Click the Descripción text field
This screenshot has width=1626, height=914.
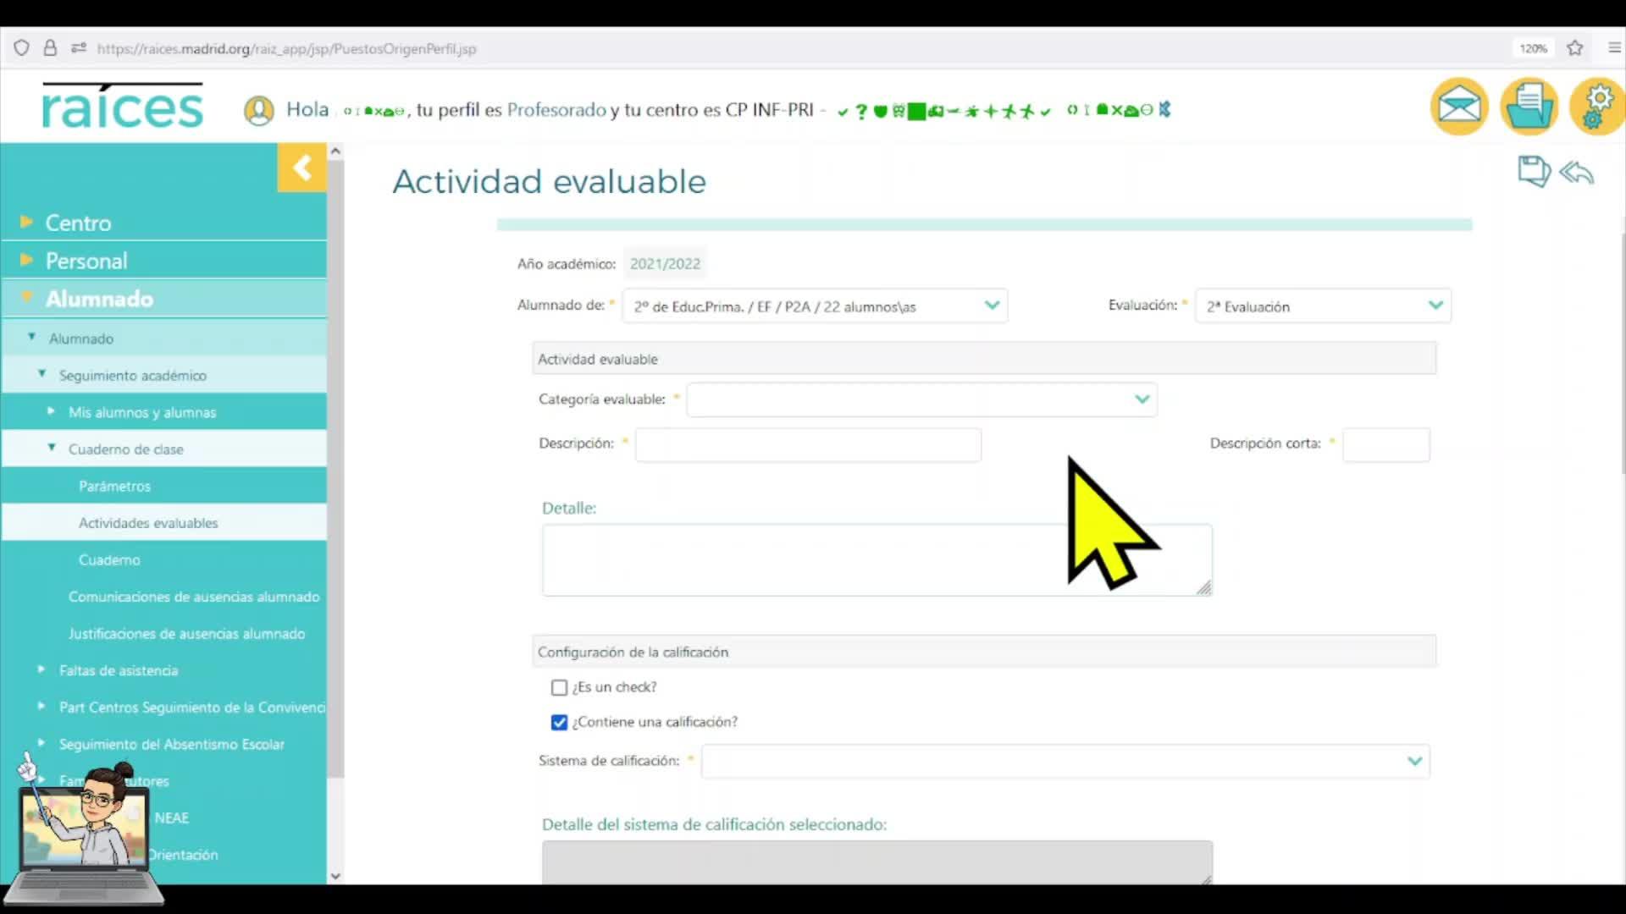click(x=808, y=444)
